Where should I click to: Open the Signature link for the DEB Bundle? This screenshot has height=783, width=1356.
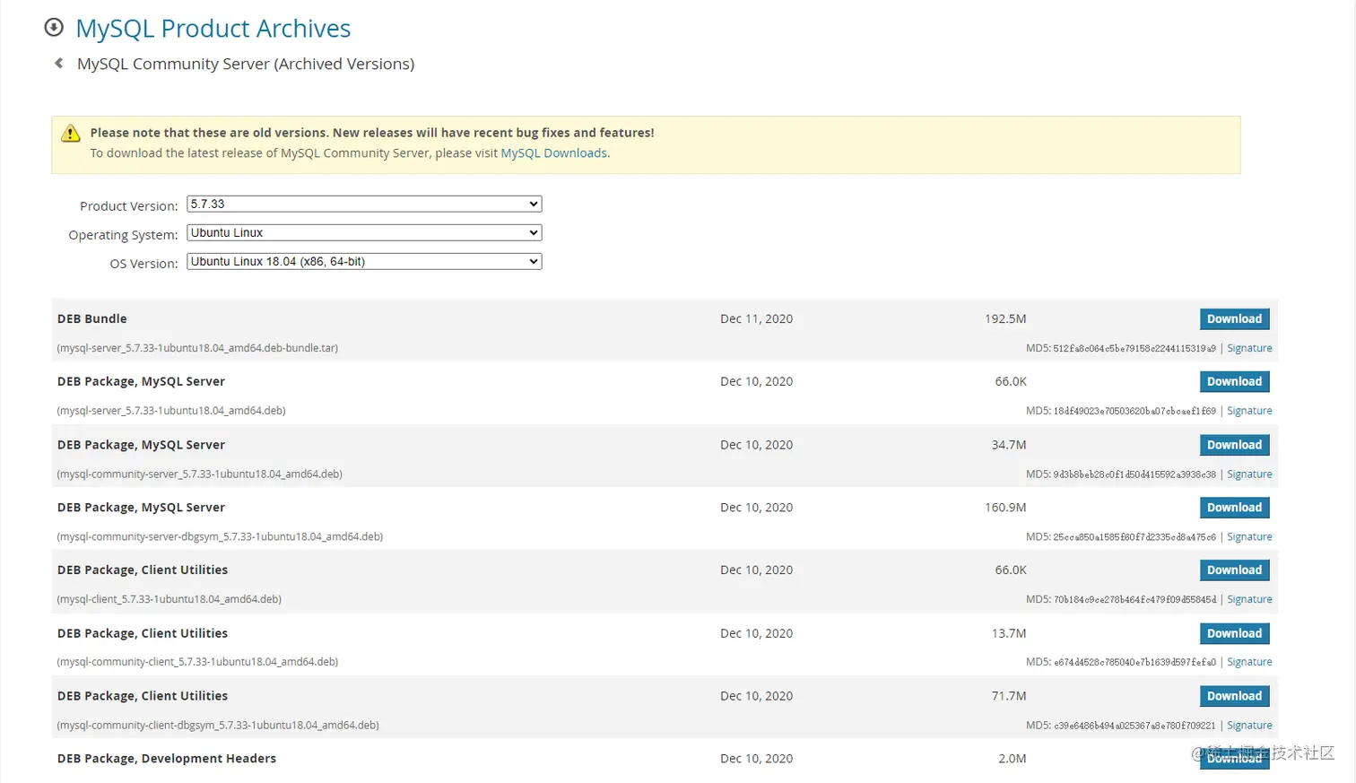pyautogui.click(x=1249, y=348)
